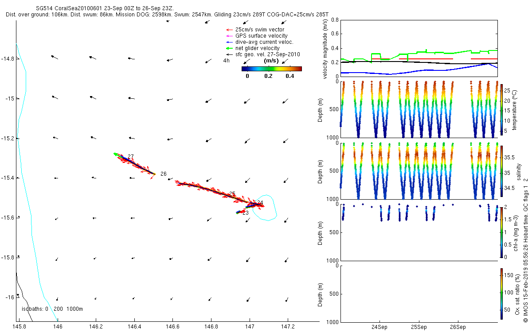Click the red swim vector legend arrow
Screen dimensions: 532x332
(229, 30)
